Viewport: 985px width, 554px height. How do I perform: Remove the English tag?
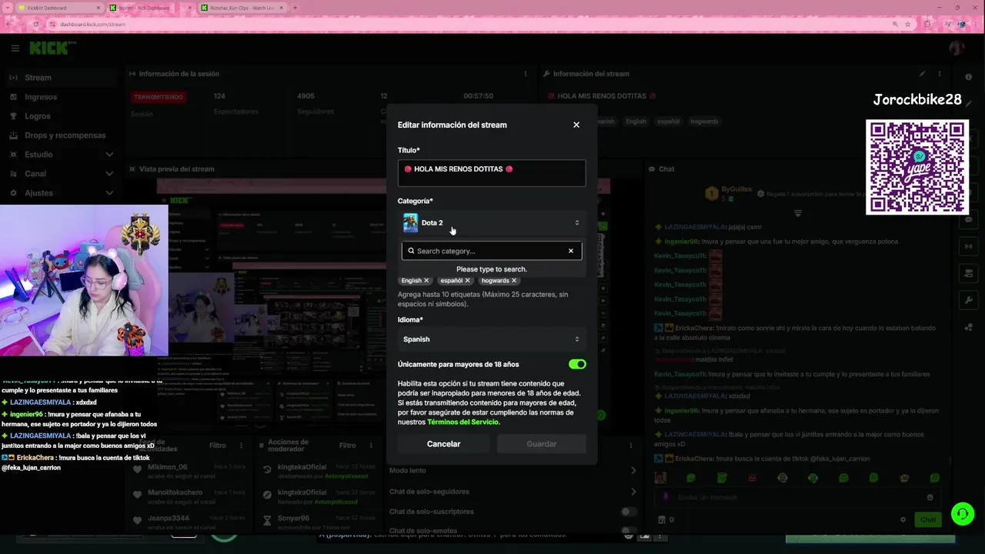tap(426, 281)
